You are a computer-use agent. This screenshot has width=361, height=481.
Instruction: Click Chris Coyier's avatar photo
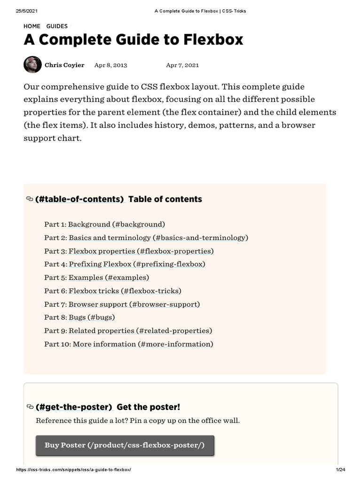32,65
